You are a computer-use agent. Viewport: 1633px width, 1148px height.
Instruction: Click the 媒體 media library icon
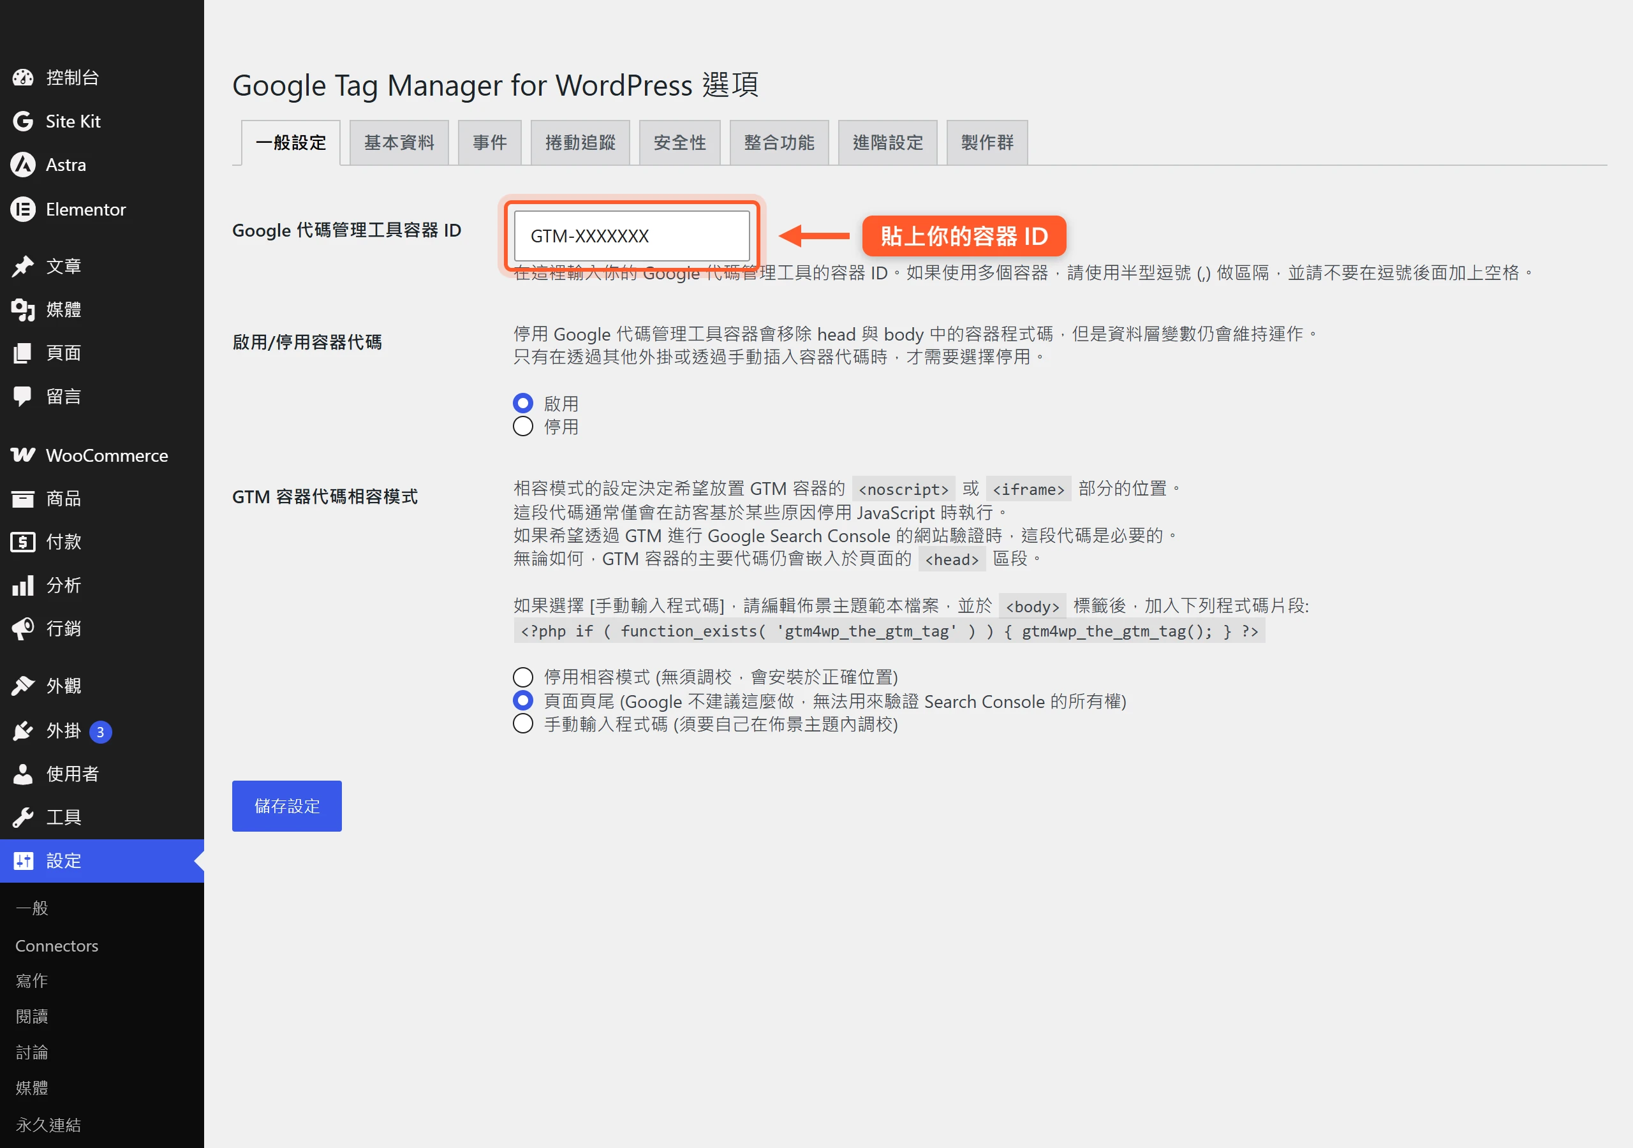pyautogui.click(x=23, y=309)
